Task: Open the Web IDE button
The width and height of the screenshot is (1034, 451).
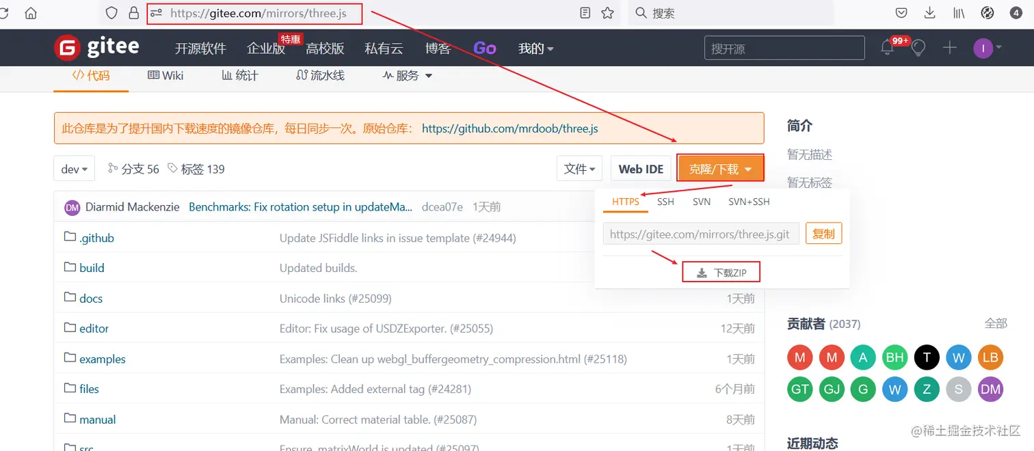Action: [641, 169]
